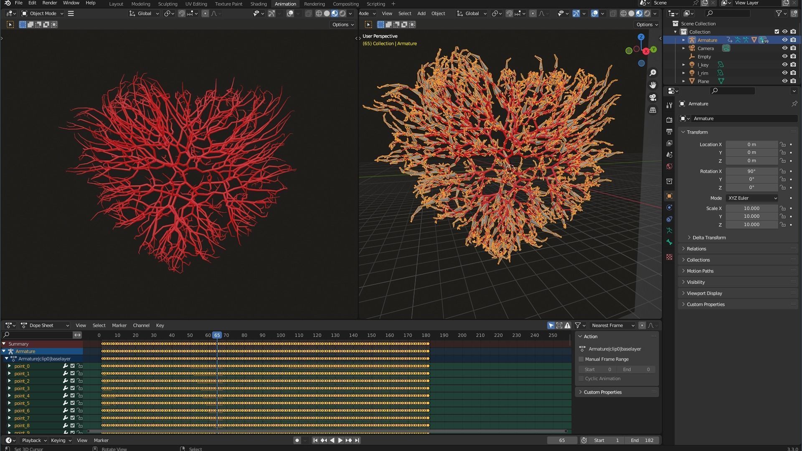
Task: Expand point_5 channel group
Action: coord(9,403)
